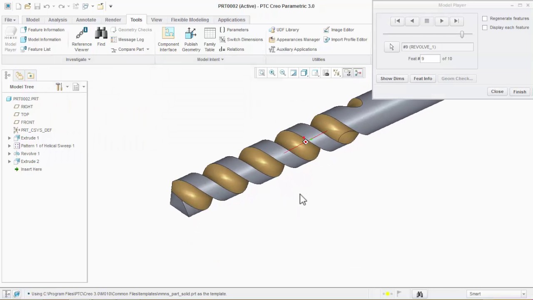Switch to the Render ribbon tab

click(113, 20)
